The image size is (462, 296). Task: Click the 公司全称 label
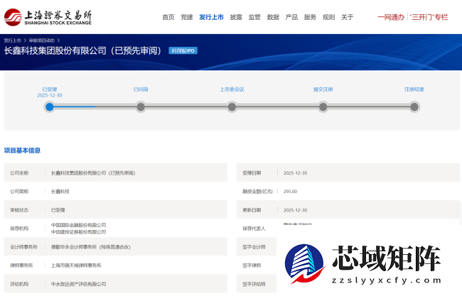click(x=19, y=173)
